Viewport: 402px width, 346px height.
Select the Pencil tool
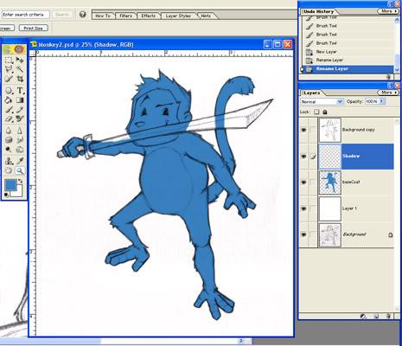[x=20, y=110]
